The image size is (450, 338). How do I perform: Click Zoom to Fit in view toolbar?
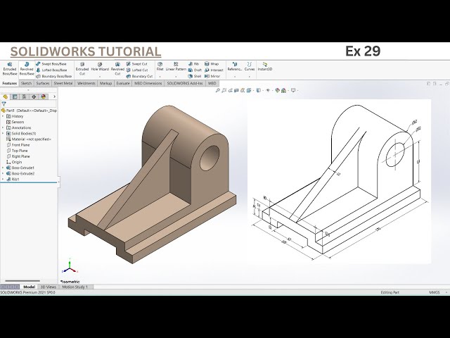pyautogui.click(x=218, y=91)
